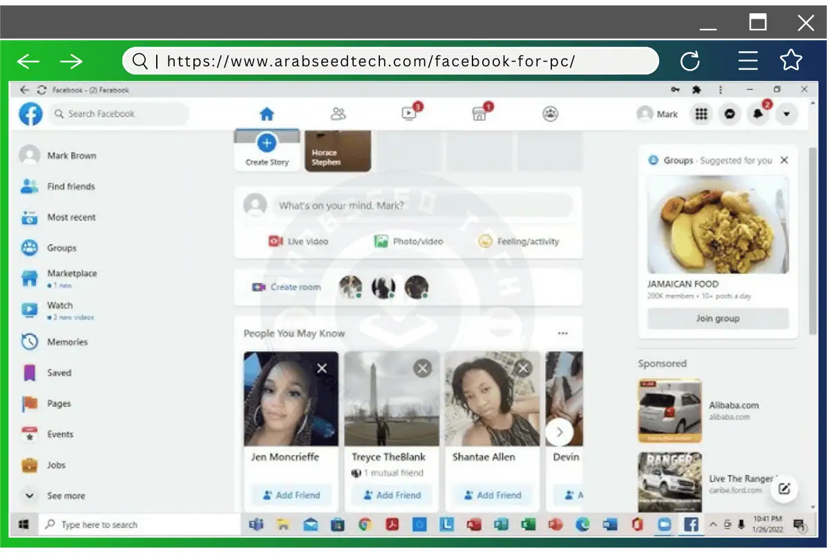Open the apps grid menu icon
This screenshot has width=829, height=553.
pyautogui.click(x=701, y=113)
